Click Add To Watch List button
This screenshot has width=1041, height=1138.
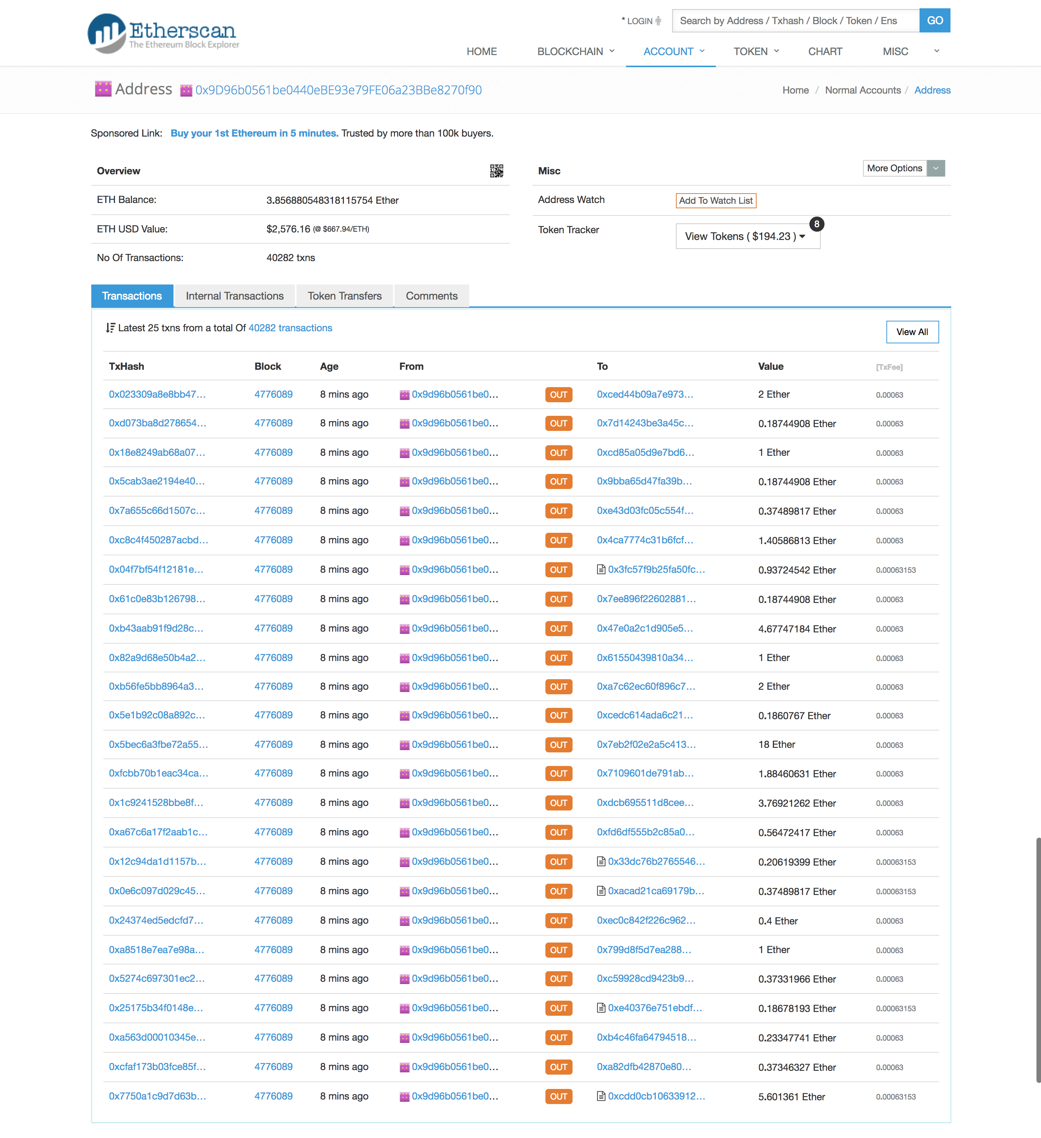715,200
